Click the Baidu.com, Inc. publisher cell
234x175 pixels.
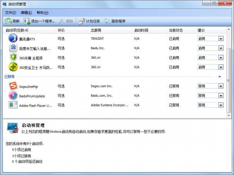[102, 96]
